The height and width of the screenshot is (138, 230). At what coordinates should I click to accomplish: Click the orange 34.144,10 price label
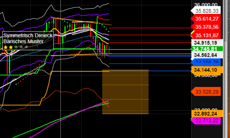[207, 70]
